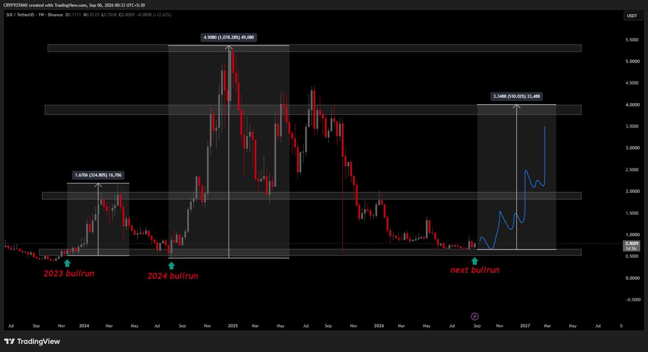Click 3.5000 on the price axis

pyautogui.click(x=631, y=126)
